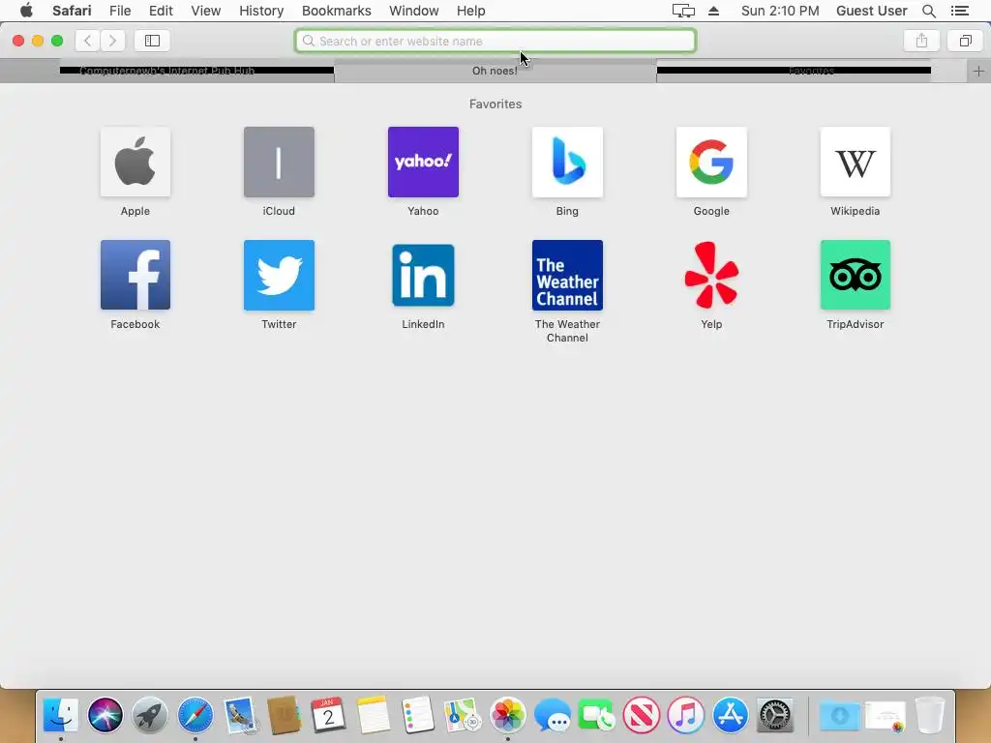Image resolution: width=991 pixels, height=743 pixels.
Task: Show all tabs overview button
Action: [965, 41]
